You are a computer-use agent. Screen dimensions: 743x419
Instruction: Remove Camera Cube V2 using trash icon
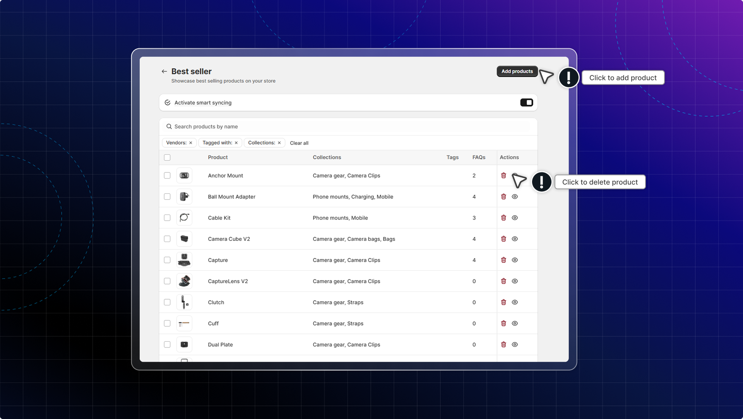click(x=503, y=239)
